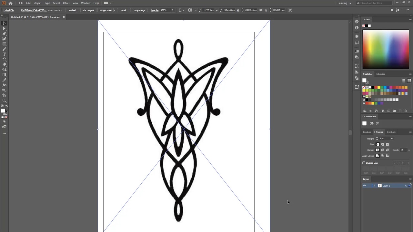Select the Type tool
The height and width of the screenshot is (232, 413).
coord(5,54)
